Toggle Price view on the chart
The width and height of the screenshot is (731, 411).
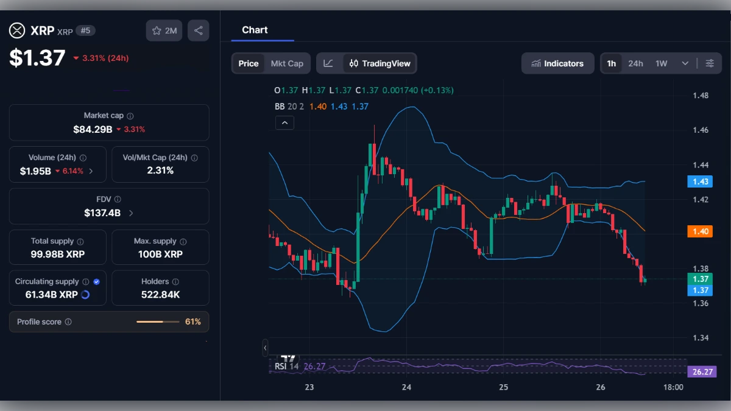[248, 63]
